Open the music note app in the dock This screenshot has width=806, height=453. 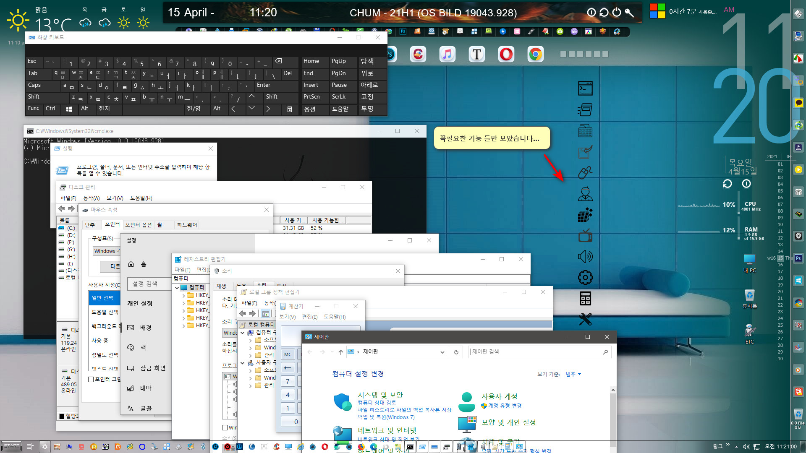pos(447,54)
